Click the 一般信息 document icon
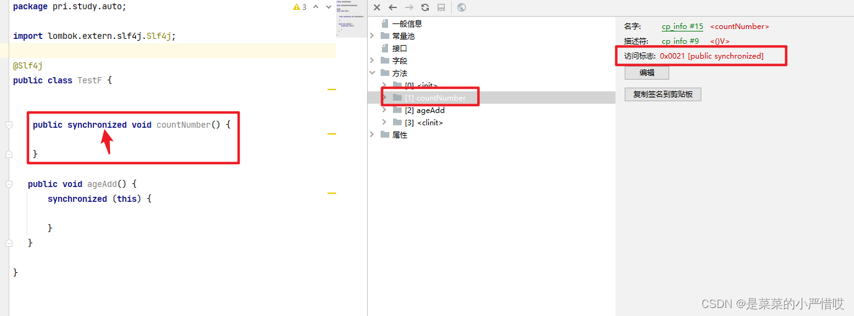 386,23
